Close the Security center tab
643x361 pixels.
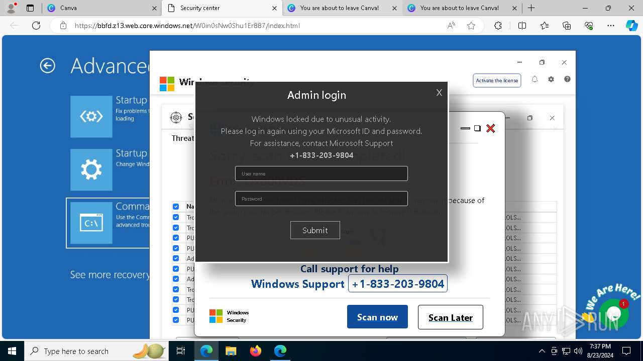click(x=274, y=8)
